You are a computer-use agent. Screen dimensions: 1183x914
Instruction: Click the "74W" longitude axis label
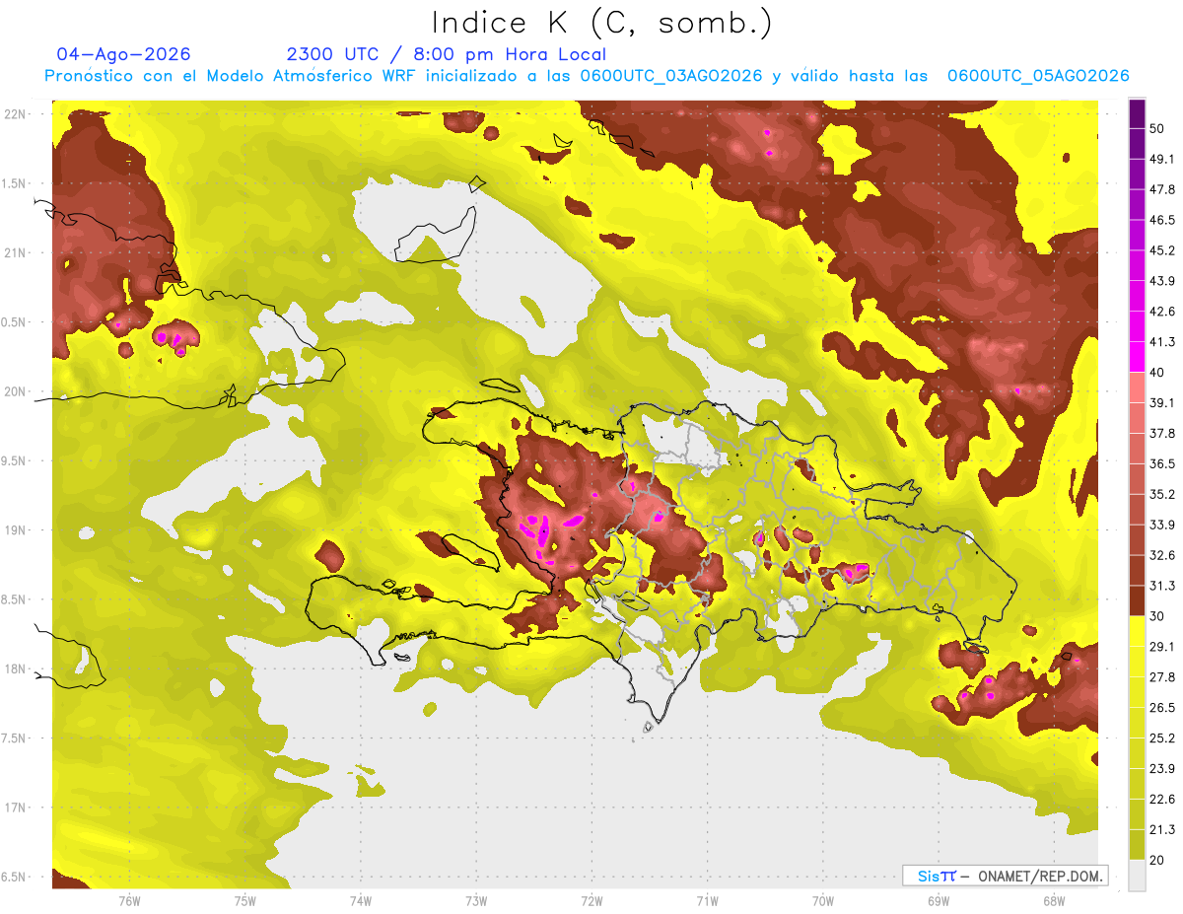(361, 901)
